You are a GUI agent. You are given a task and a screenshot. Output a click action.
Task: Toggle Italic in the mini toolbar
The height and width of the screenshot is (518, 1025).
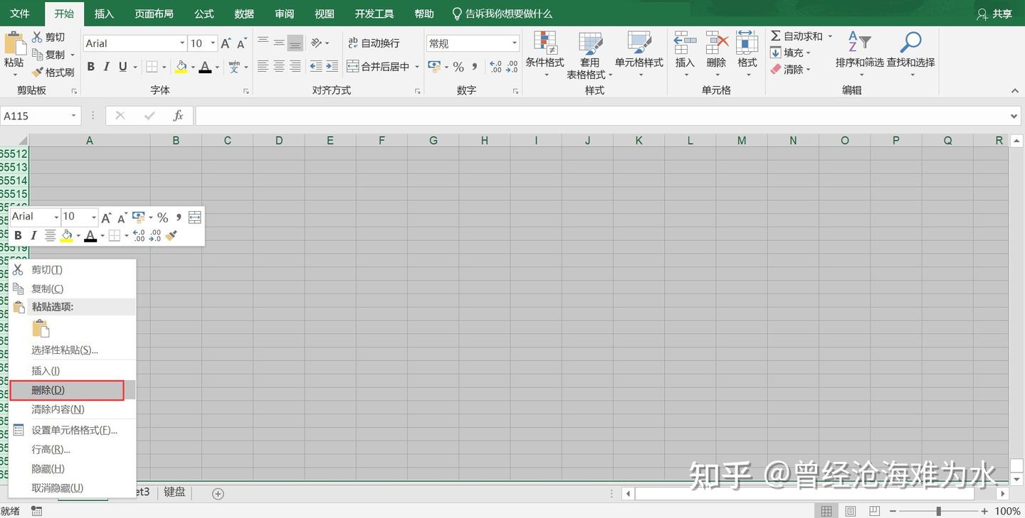[33, 235]
